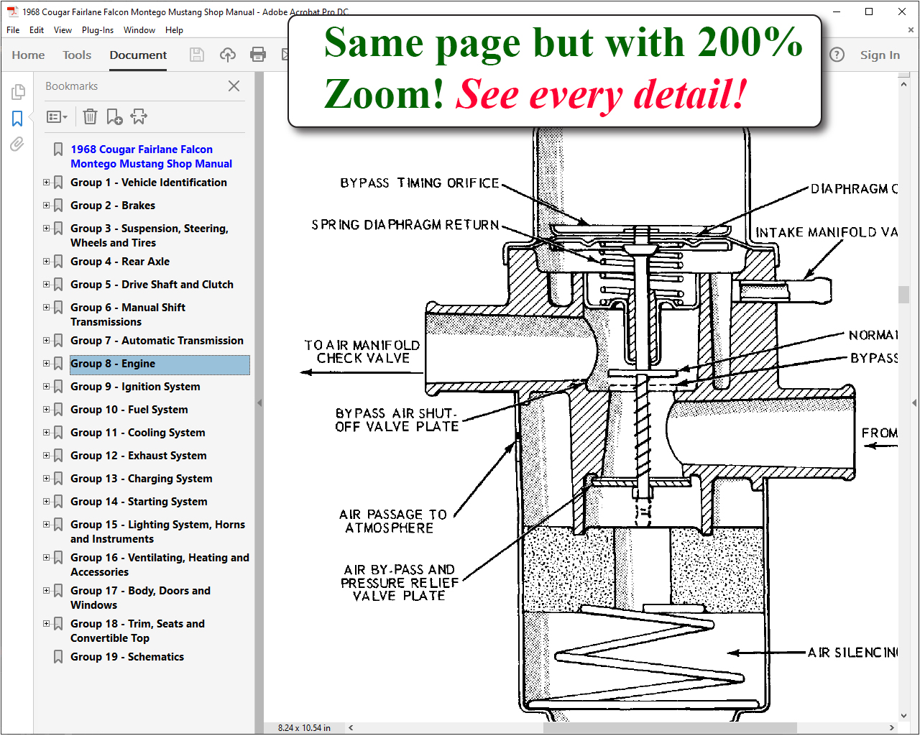Click the New bookmark icon

tap(114, 116)
